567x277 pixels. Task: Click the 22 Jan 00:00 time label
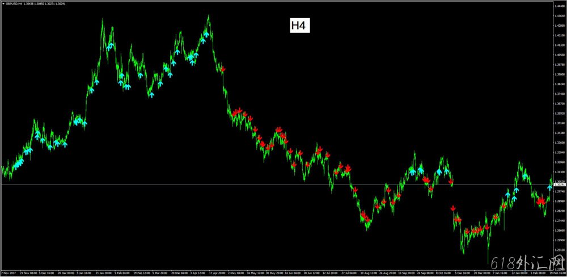pyautogui.click(x=519, y=273)
